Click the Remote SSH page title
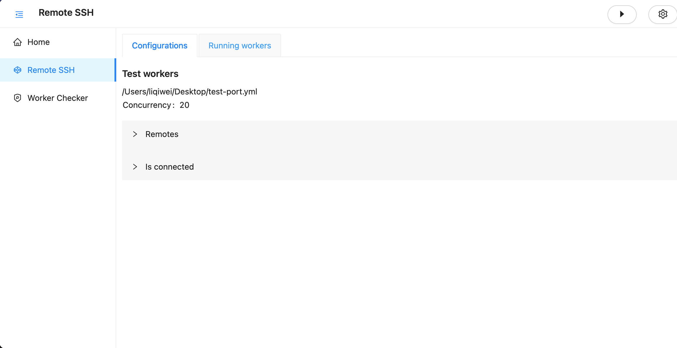 point(66,13)
